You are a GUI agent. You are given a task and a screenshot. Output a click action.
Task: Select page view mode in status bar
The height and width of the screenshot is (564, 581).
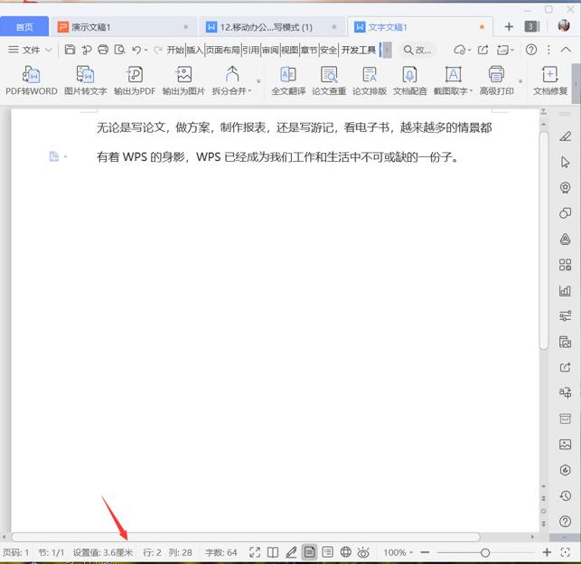(x=309, y=552)
